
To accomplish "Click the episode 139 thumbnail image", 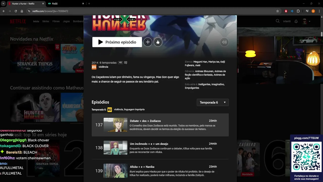I will pos(115,171).
